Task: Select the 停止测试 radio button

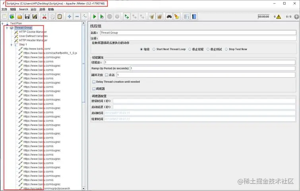Action: (208, 49)
